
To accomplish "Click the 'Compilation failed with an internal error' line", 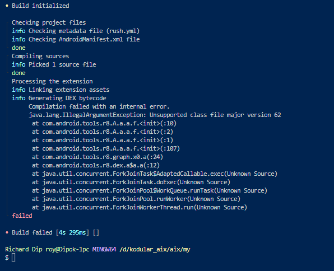I will pos(99,106).
